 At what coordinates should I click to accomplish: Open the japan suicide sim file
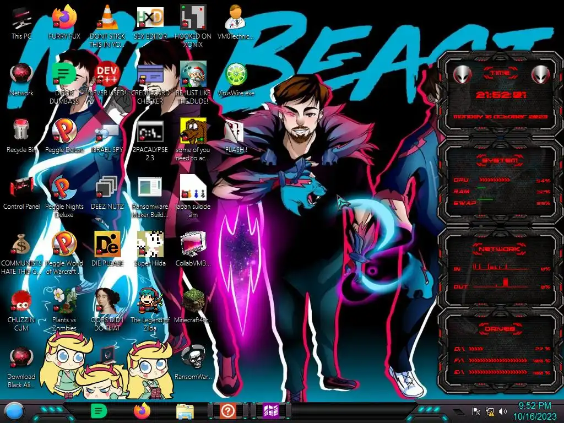[193, 197]
